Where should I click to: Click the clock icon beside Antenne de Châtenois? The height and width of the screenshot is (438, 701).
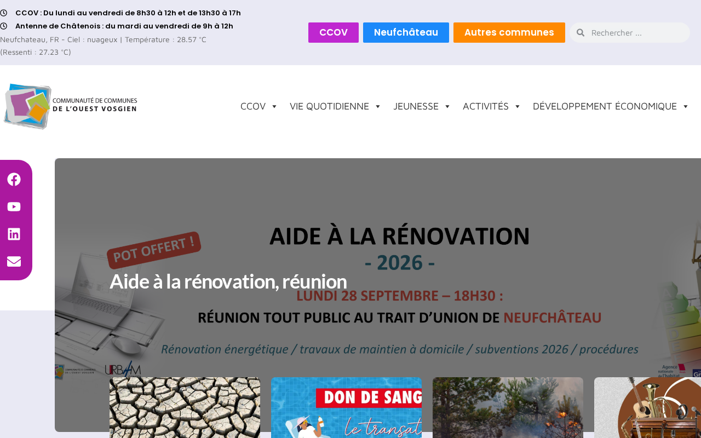[3, 26]
